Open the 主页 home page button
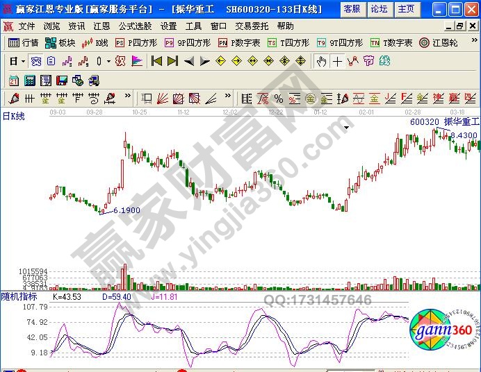The width and height of the screenshot is (481, 372). (x=406, y=9)
